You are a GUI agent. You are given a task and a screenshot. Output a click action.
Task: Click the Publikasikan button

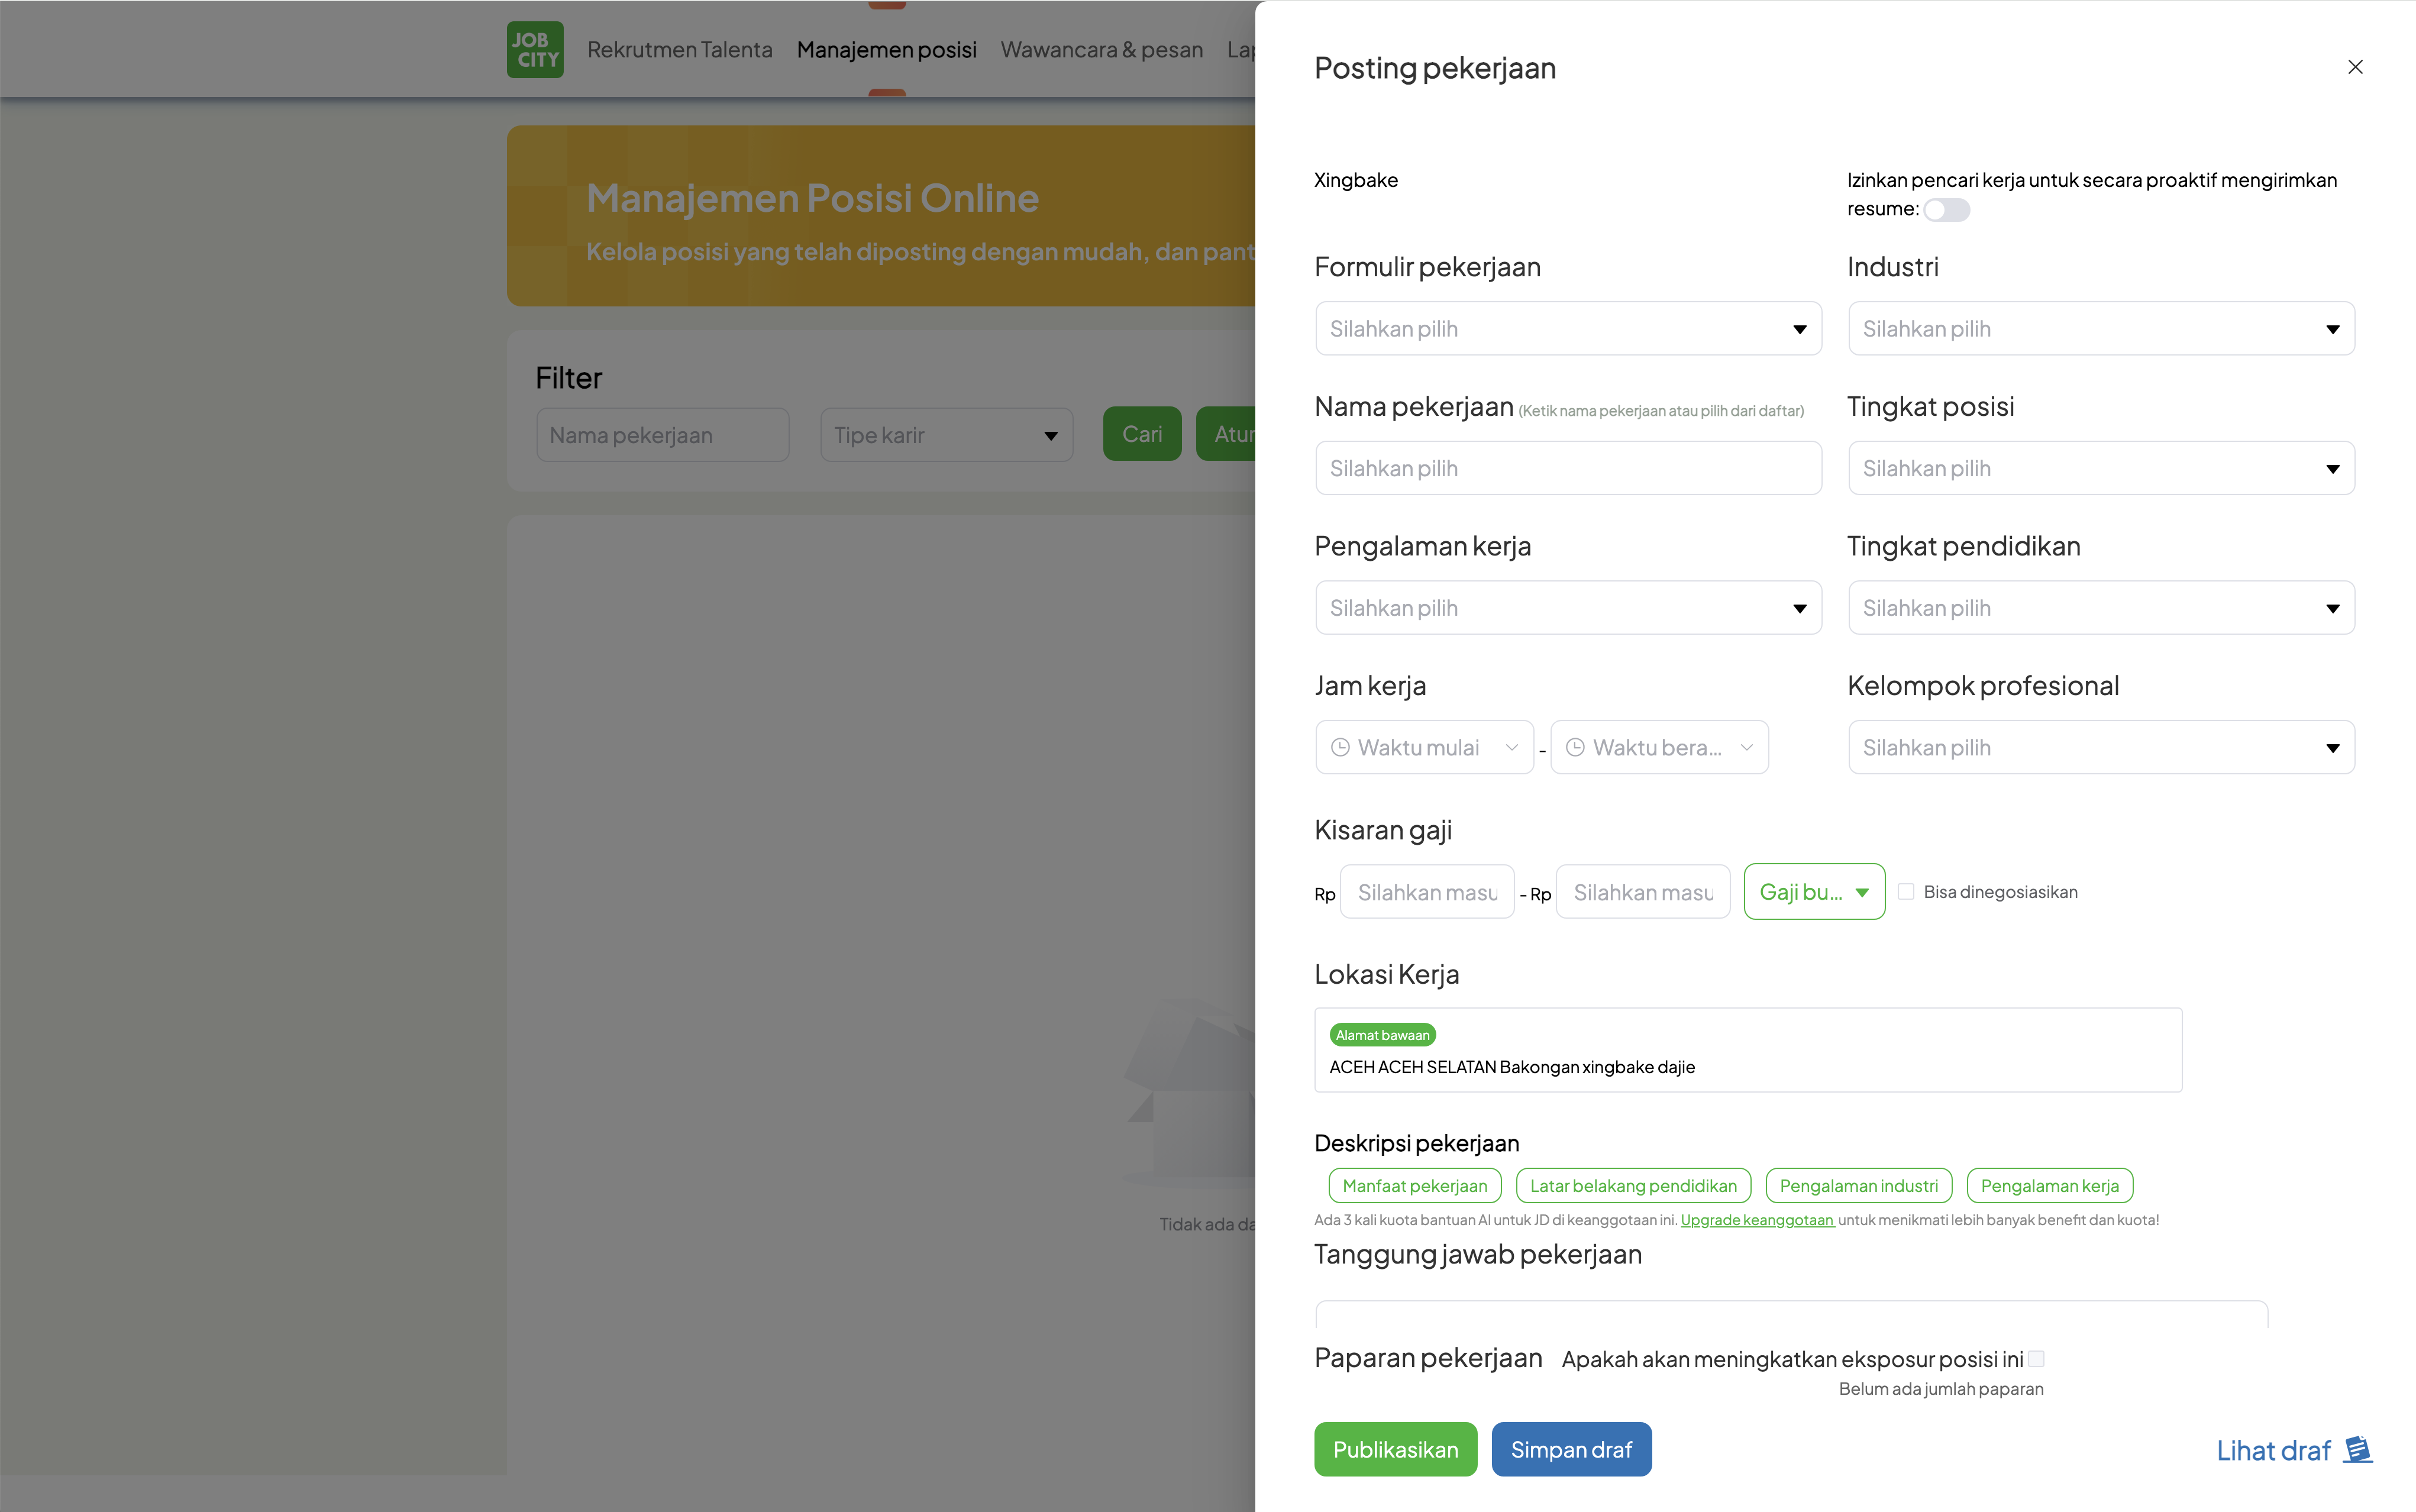(1396, 1449)
